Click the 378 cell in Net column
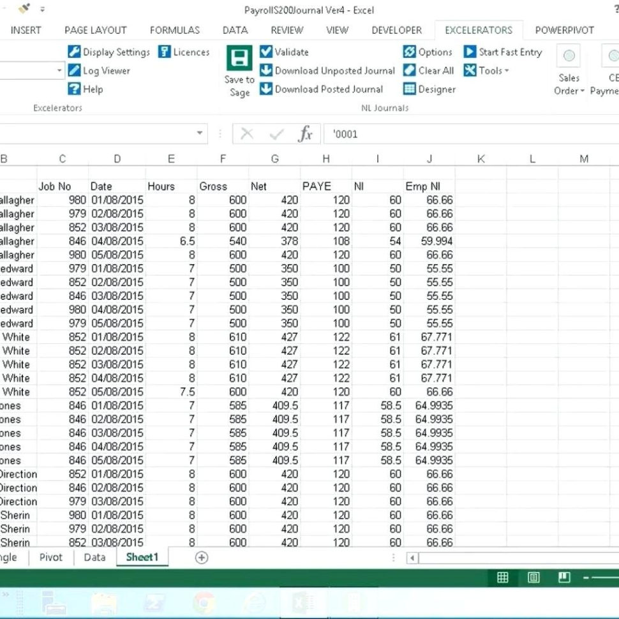Image resolution: width=619 pixels, height=619 pixels. tap(275, 241)
